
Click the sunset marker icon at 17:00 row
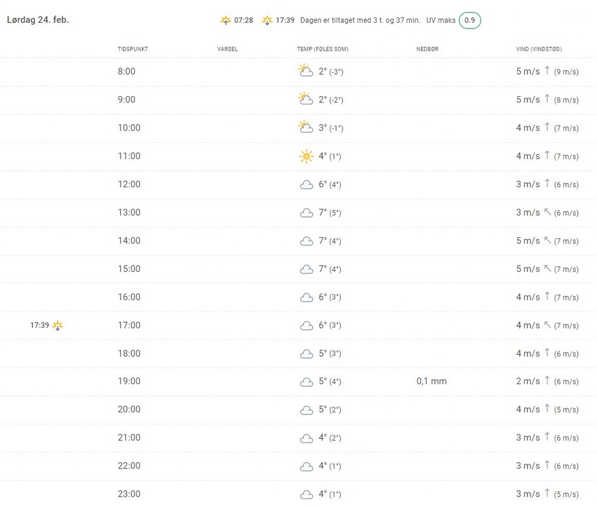(58, 326)
